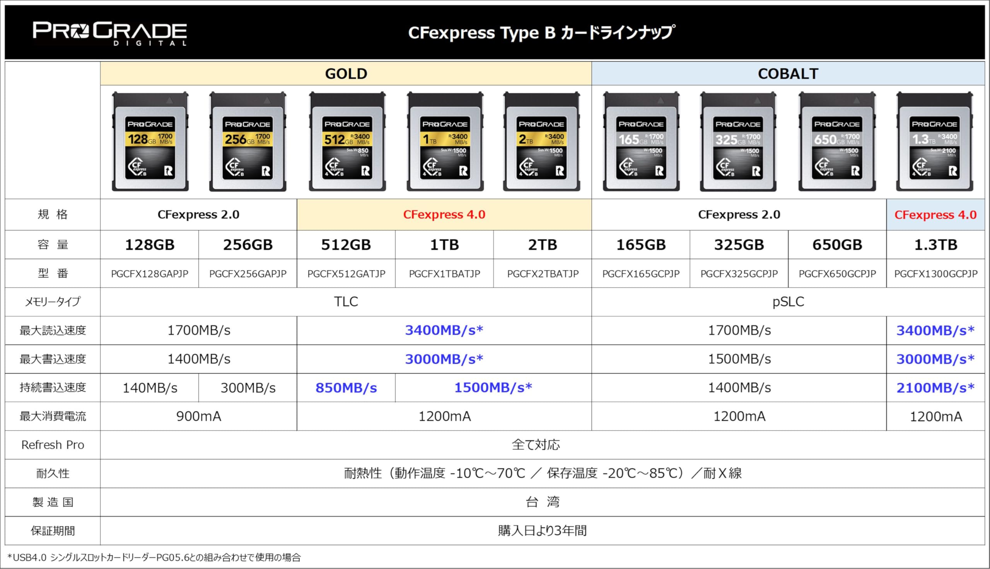Select the 325GB Cobalt card image
990x569 pixels.
738,141
